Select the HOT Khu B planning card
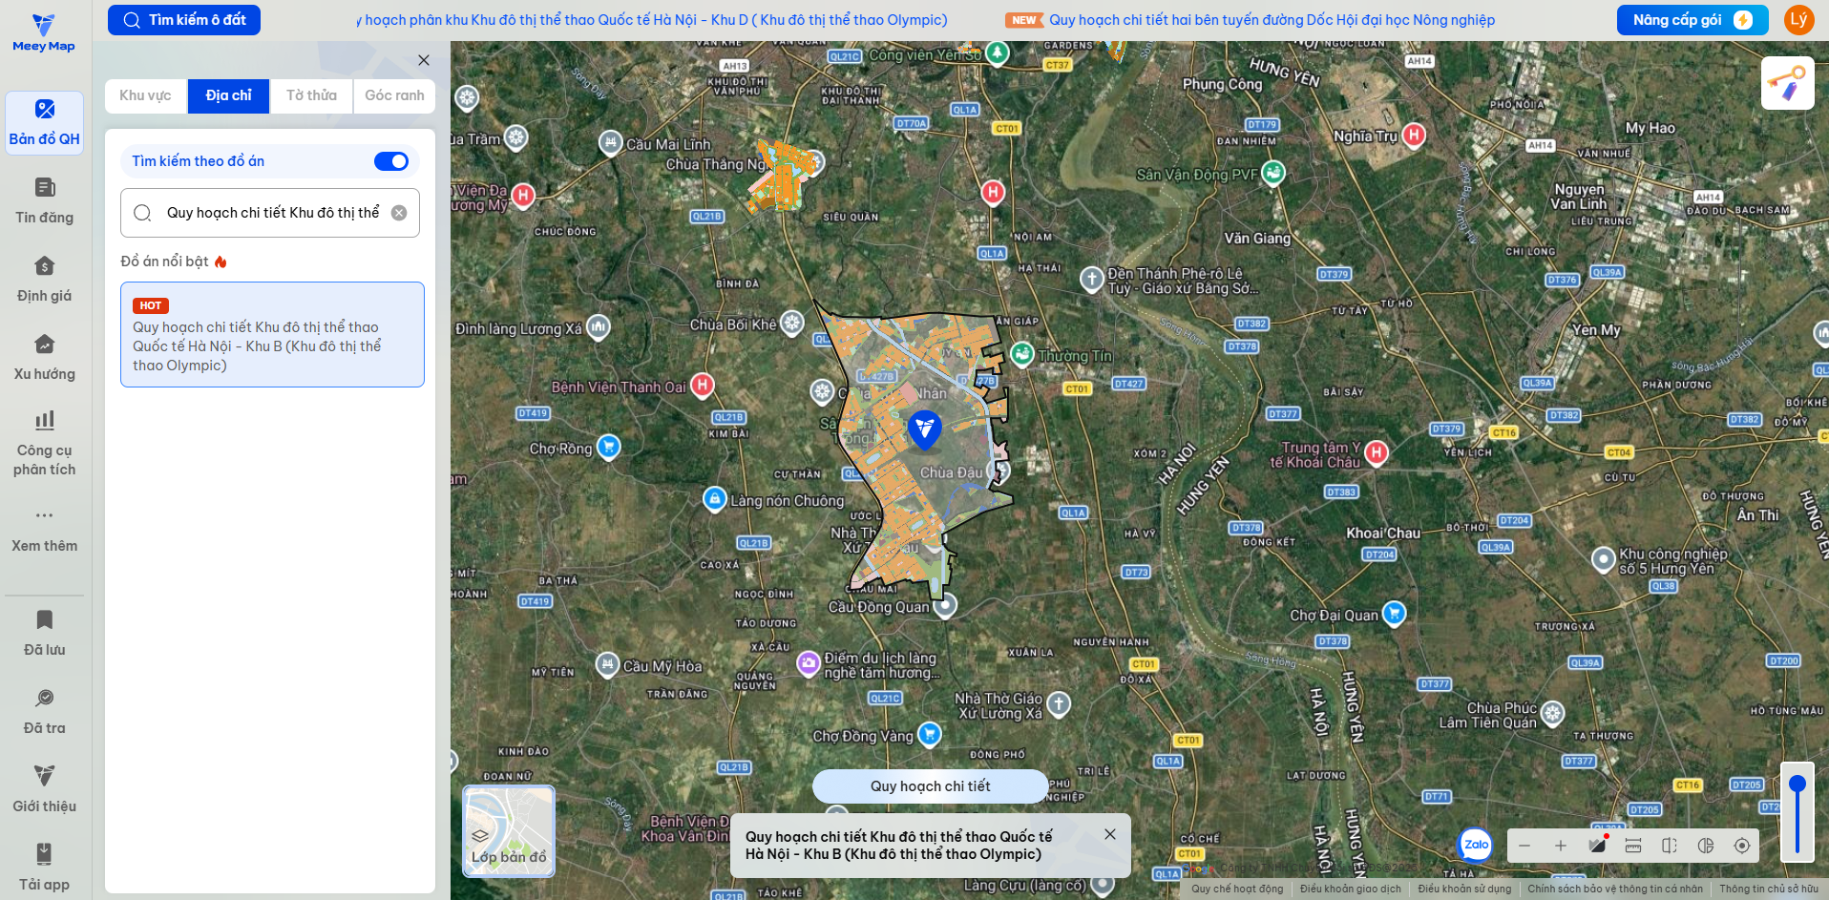The width and height of the screenshot is (1829, 900). point(272,334)
